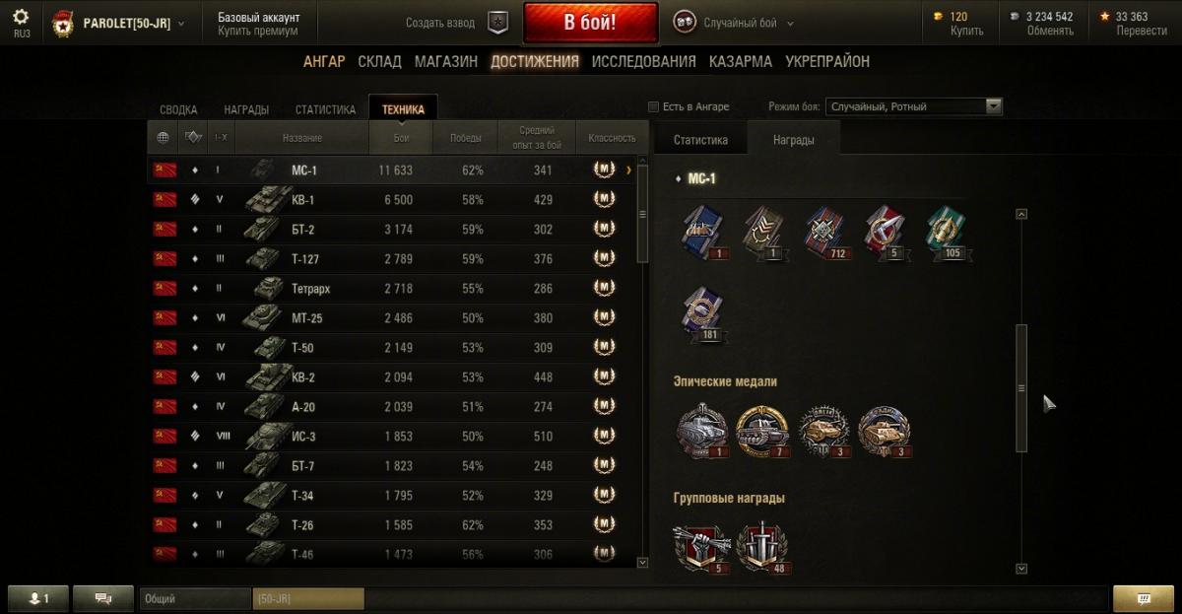This screenshot has width=1182, height=614.
Task: Open the Награды tab under achievements
Action: [x=246, y=109]
